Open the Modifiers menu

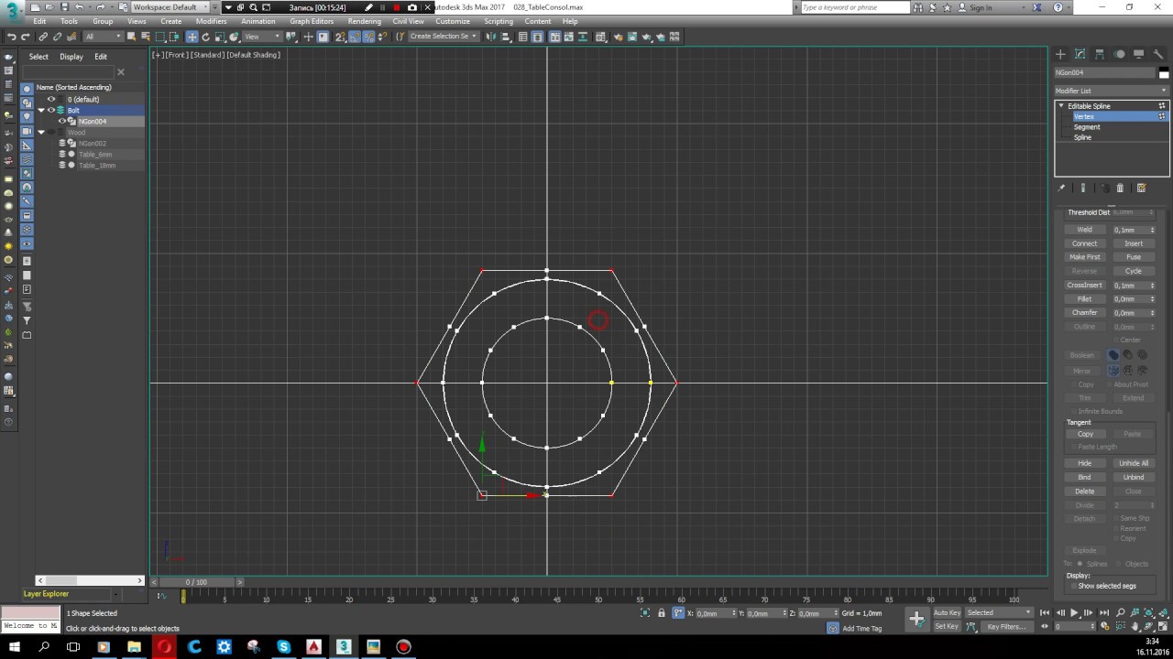coord(211,21)
